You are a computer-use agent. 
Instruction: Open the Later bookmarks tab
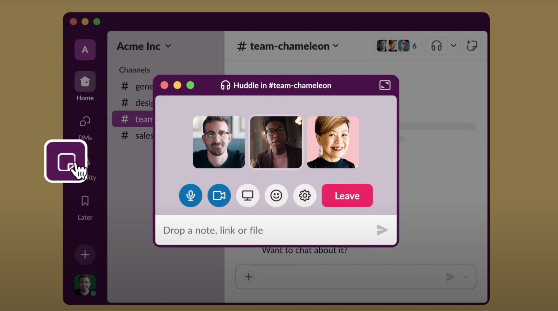85,201
